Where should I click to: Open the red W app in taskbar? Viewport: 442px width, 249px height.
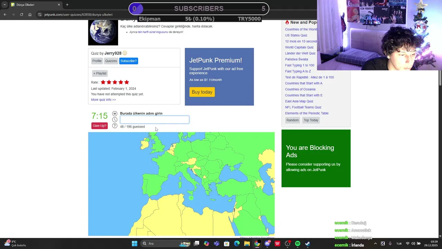[277, 243]
